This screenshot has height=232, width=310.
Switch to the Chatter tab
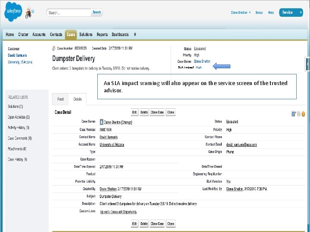pos(23,34)
